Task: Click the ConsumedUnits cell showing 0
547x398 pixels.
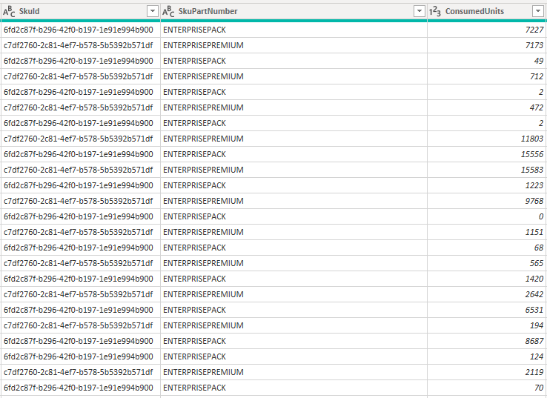Action: tap(487, 216)
